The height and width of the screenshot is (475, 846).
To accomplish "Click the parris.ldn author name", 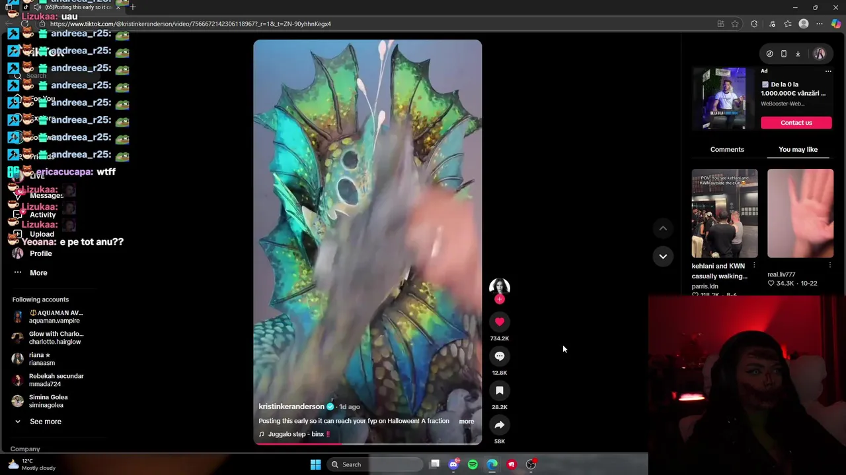I will 705,286.
